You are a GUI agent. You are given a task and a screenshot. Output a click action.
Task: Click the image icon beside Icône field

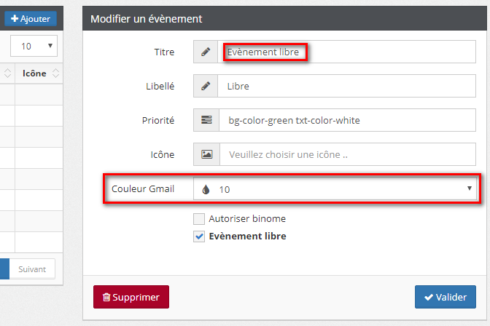click(206, 154)
